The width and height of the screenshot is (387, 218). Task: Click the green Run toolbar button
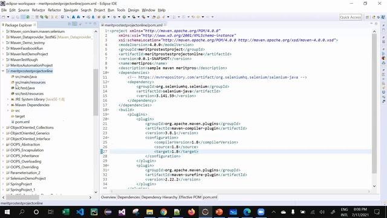tap(124, 17)
